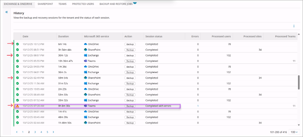Go to previous page using left arrow

pos(17,132)
